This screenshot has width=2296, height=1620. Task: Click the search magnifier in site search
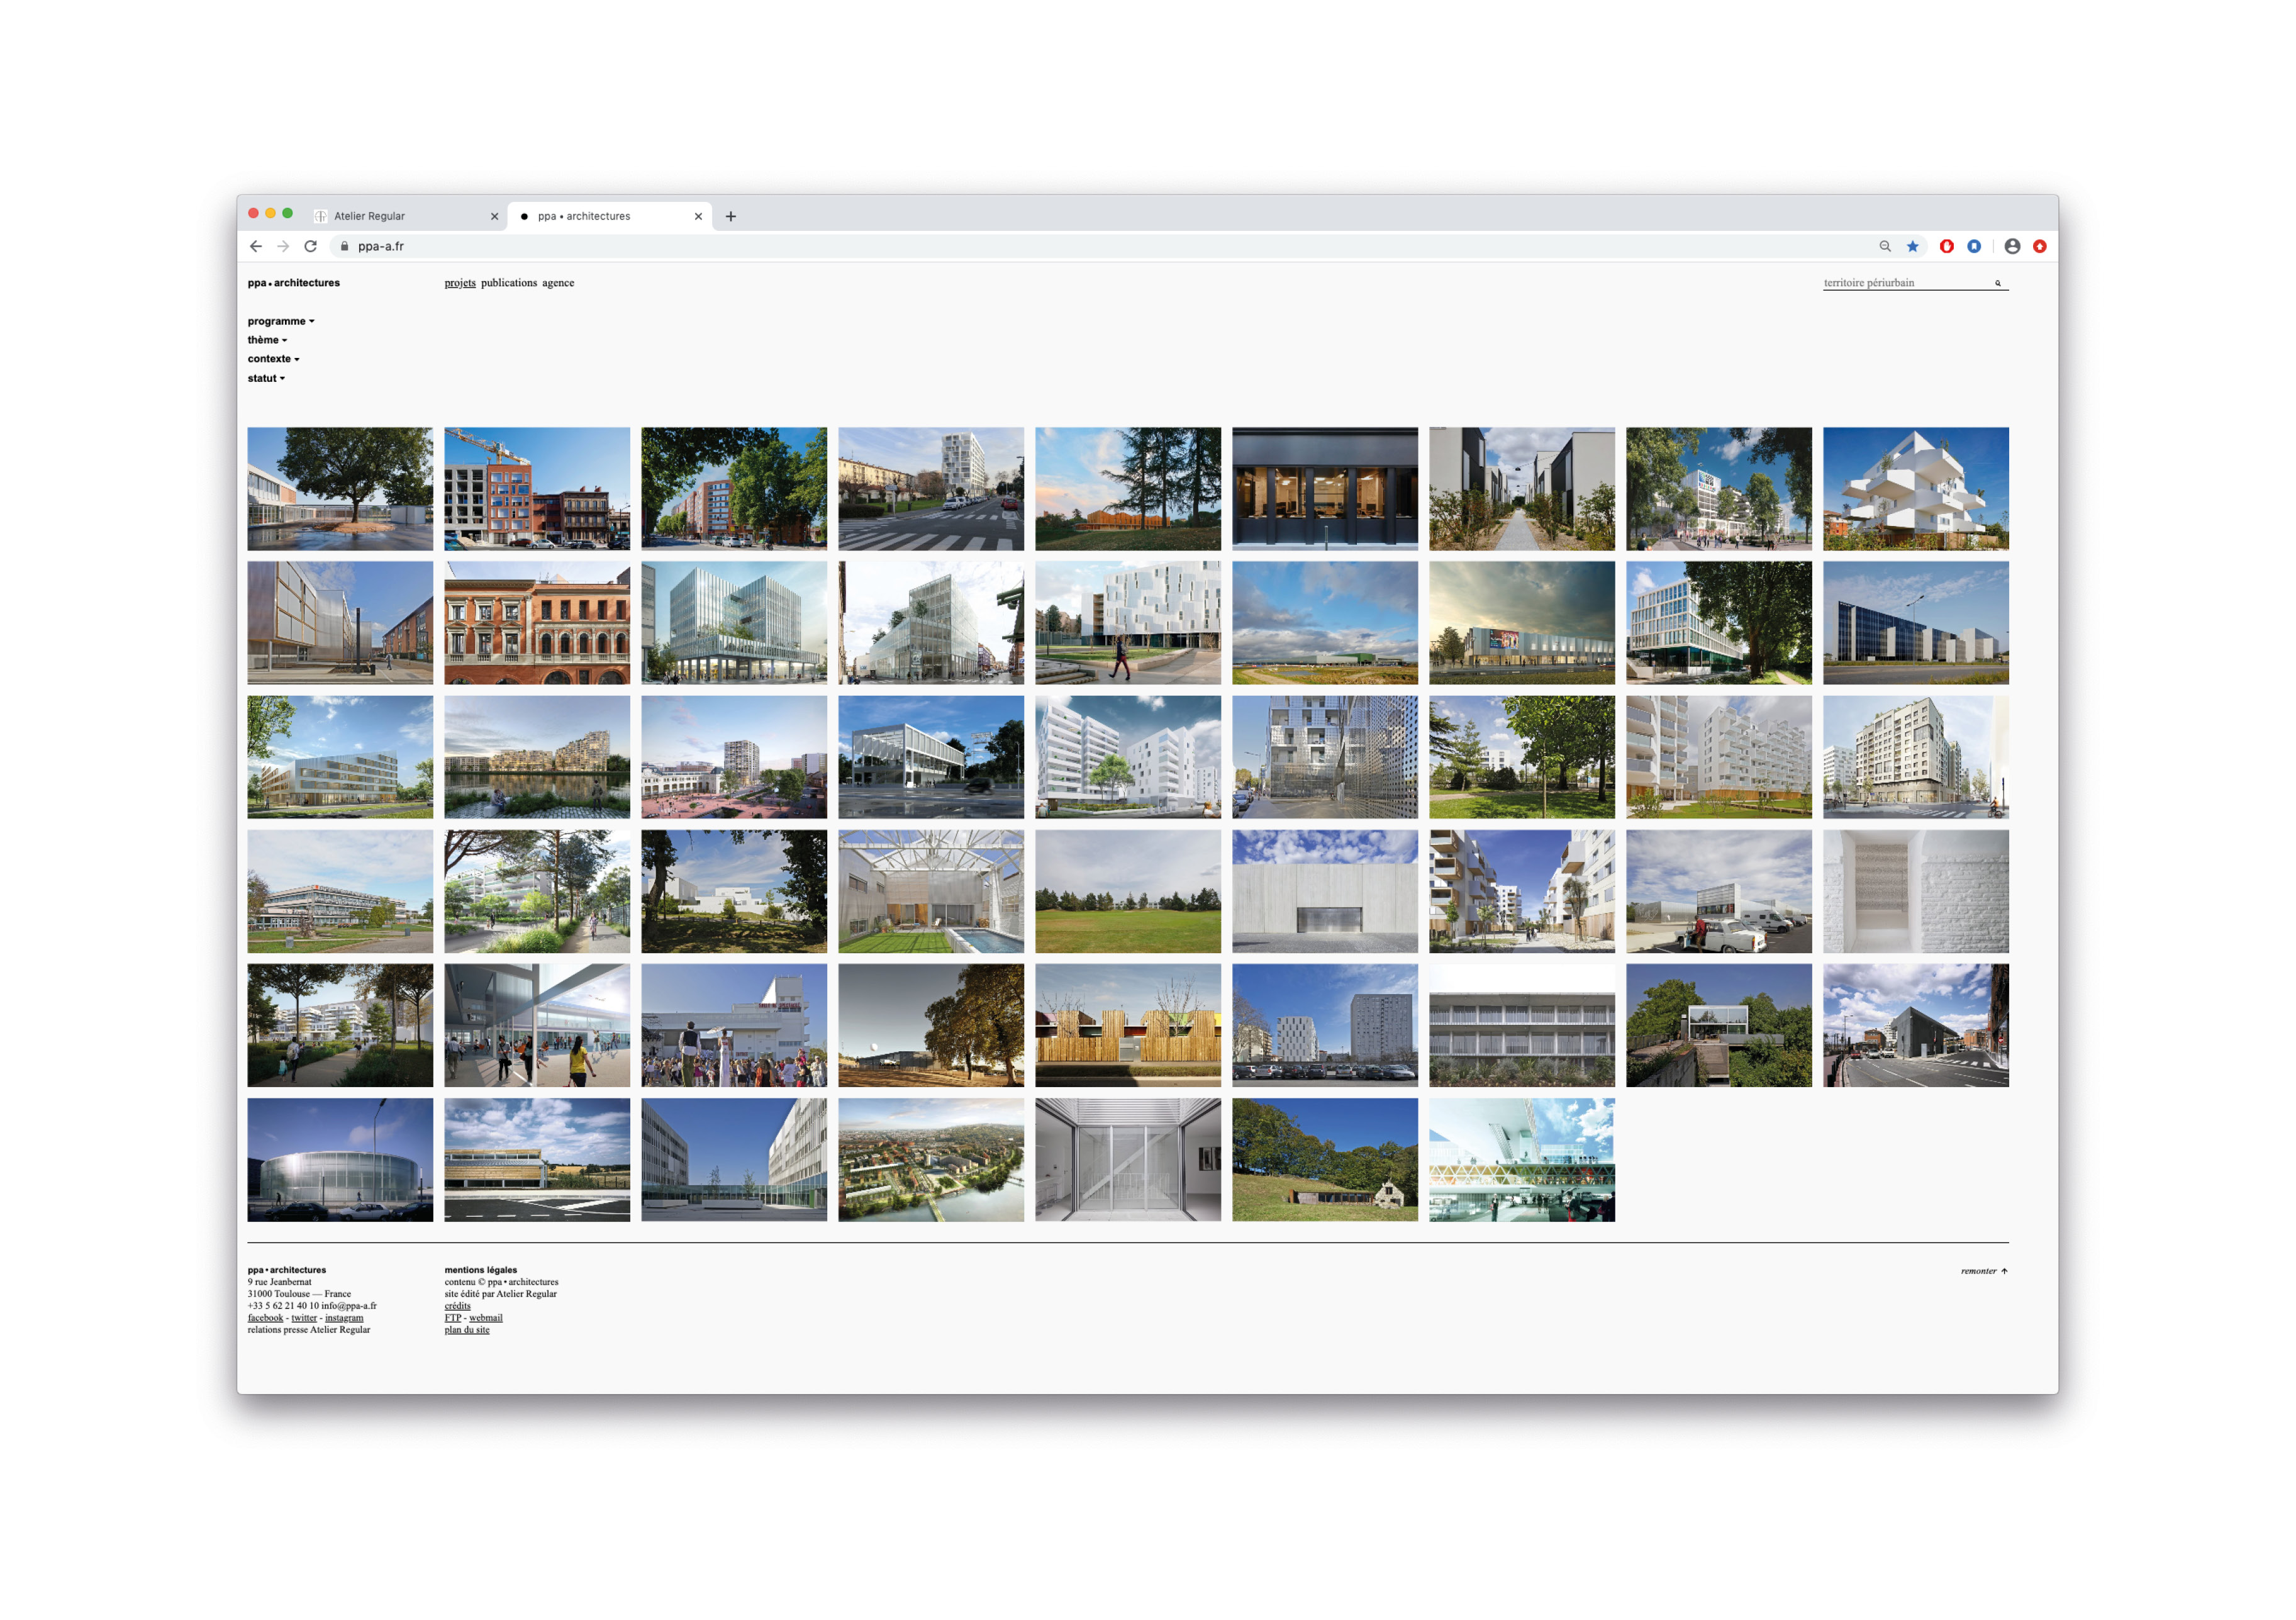coord(1997,283)
